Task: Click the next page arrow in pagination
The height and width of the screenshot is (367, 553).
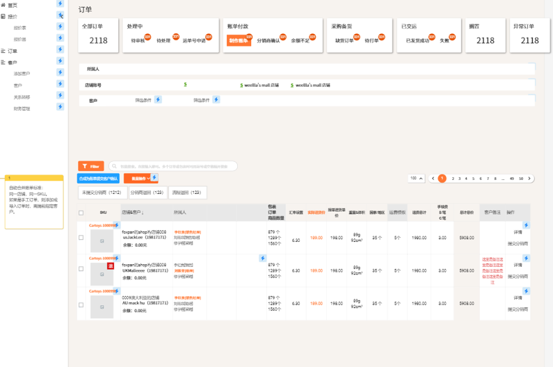Action: [x=531, y=179]
